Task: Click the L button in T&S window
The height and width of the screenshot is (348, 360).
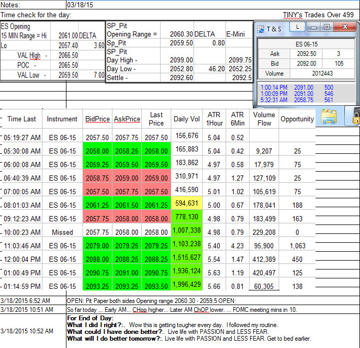Action: coord(298,27)
